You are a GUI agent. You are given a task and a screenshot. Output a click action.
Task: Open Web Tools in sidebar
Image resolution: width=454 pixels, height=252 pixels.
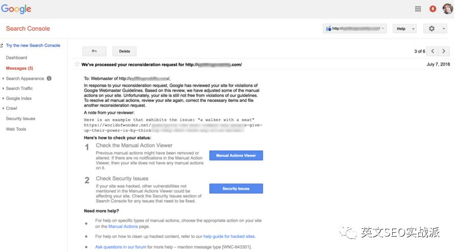coord(16,129)
